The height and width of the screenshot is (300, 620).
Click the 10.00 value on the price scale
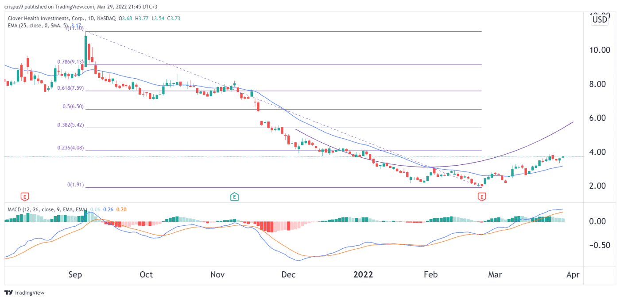(x=599, y=50)
